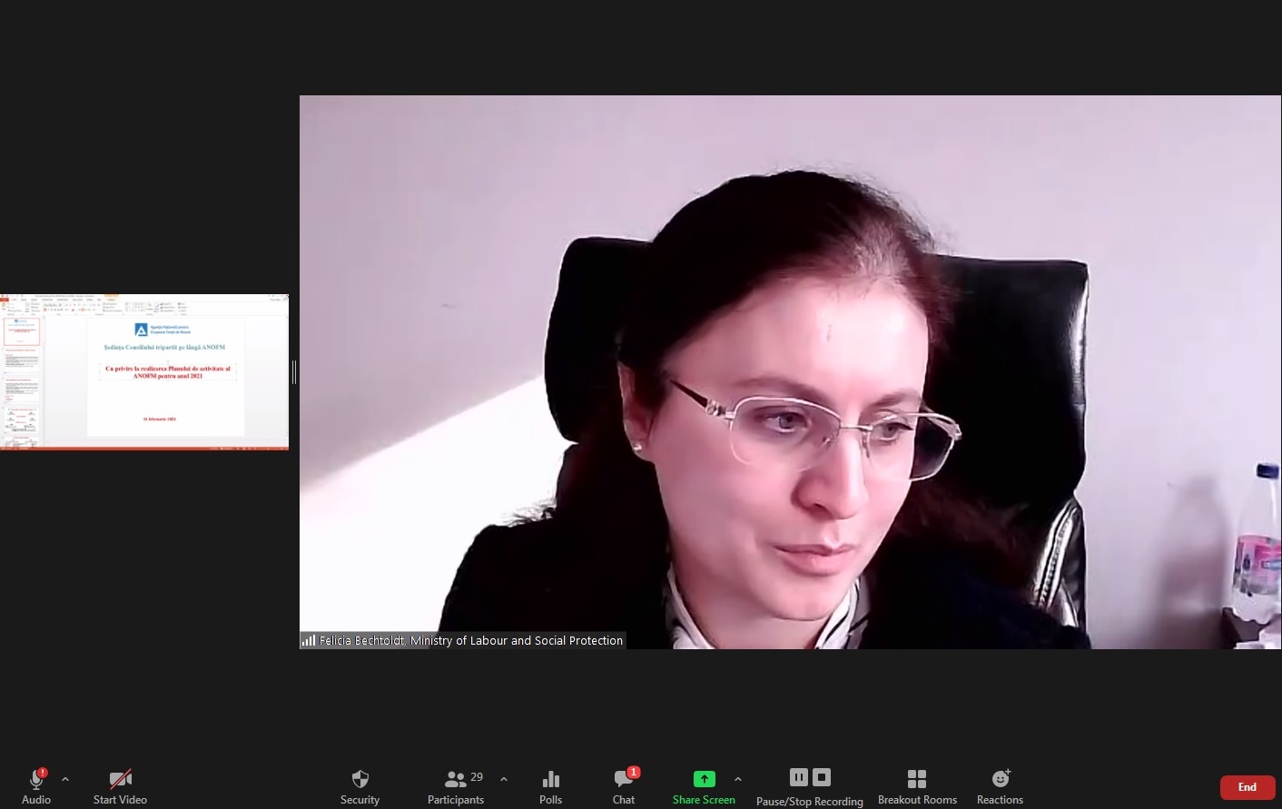Click the green Share Screen icon

click(704, 779)
